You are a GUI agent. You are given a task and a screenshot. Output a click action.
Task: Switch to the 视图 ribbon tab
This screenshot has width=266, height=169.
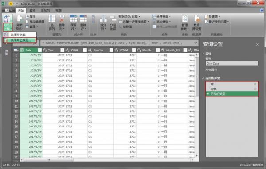click(59, 11)
